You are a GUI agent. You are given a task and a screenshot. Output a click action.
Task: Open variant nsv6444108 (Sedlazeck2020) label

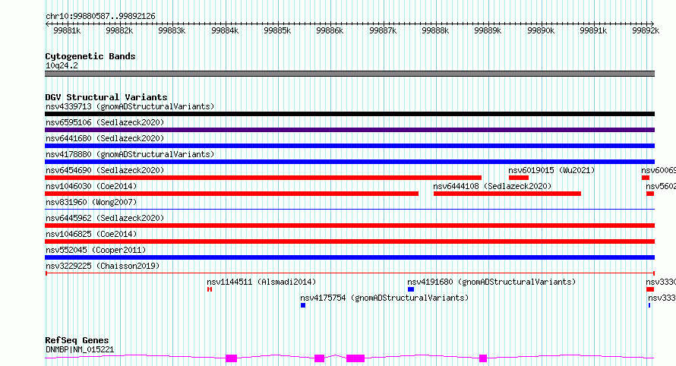pos(492,186)
